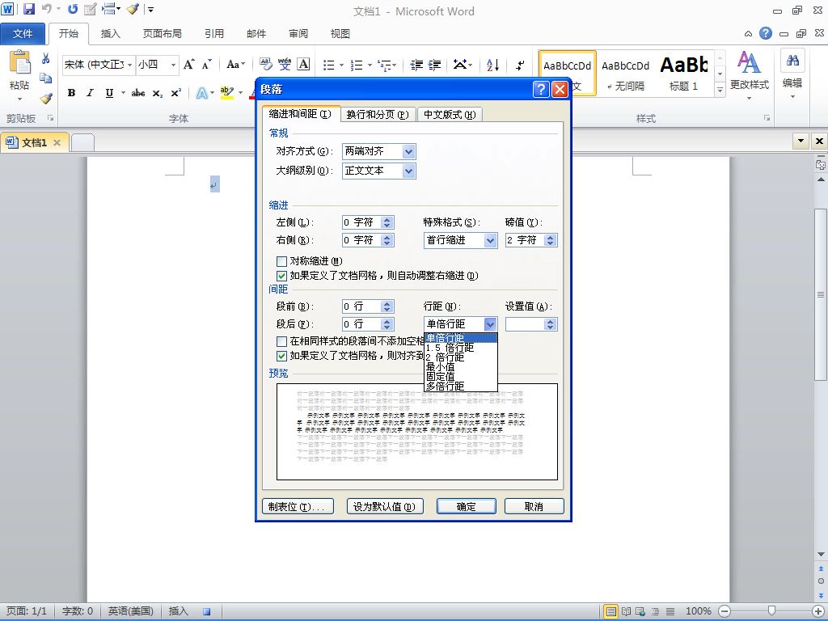The width and height of the screenshot is (828, 621).
Task: Click the 编辑 binoculars editing button
Action: tap(792, 74)
